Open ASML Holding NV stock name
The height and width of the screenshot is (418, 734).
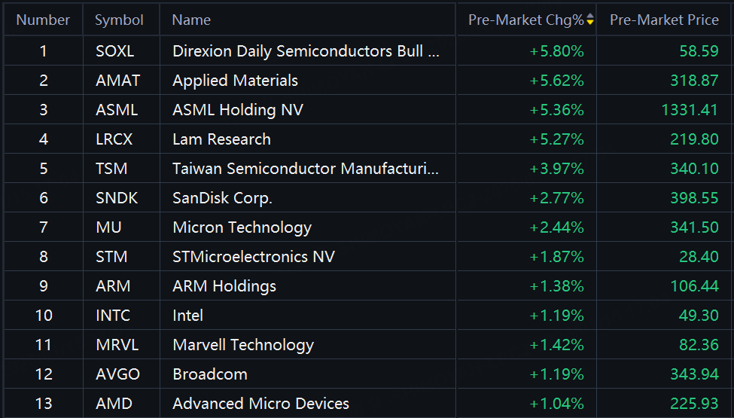tap(238, 110)
